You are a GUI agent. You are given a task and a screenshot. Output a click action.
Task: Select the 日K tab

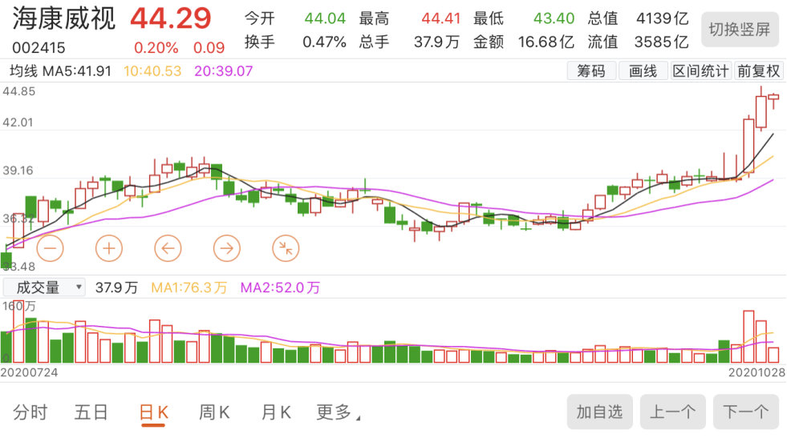coord(153,413)
